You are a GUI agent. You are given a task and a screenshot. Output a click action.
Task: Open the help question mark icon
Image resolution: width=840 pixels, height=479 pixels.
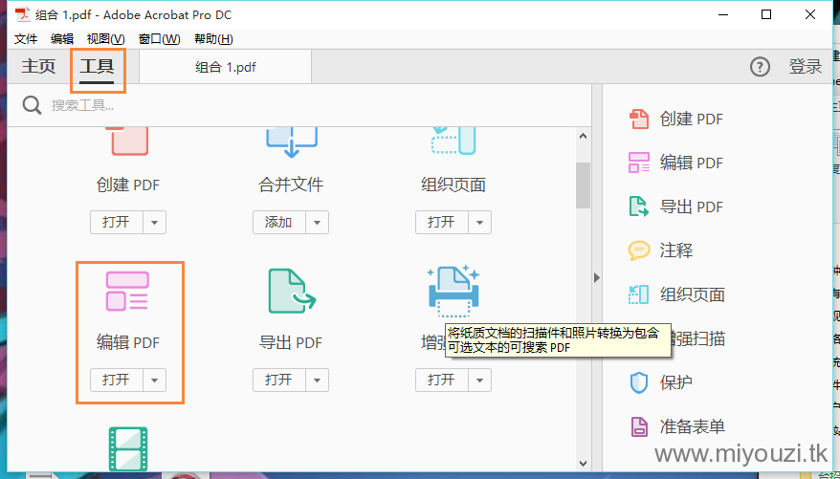[760, 67]
